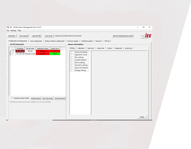191x149 pixels.
Task: Switch to the Firmware update tab
Action: coord(73,41)
